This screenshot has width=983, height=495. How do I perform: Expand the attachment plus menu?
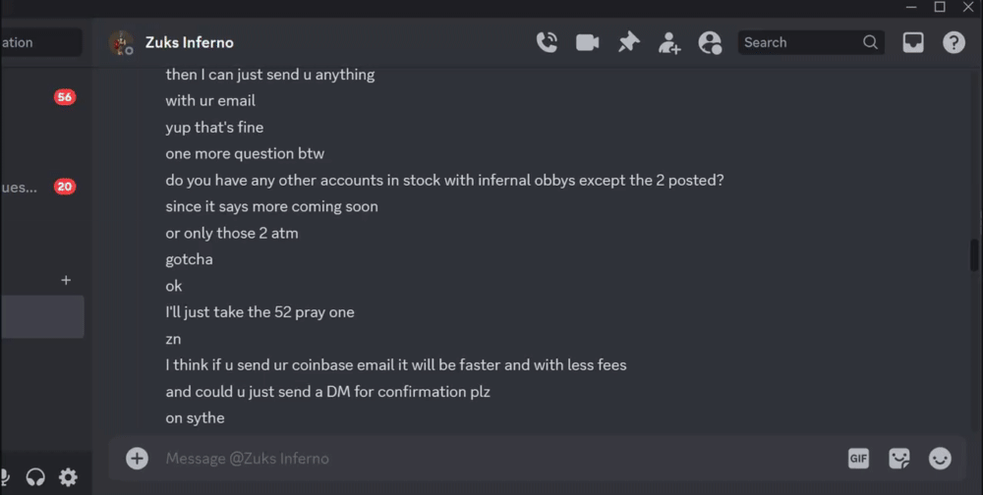(137, 459)
